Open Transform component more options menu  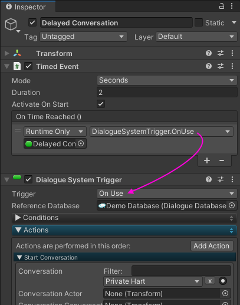tap(232, 53)
